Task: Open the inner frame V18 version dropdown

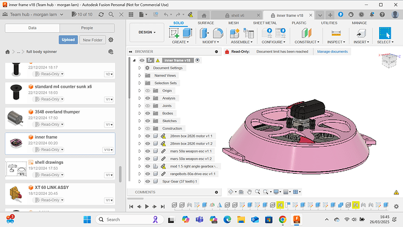Action: (x=108, y=150)
